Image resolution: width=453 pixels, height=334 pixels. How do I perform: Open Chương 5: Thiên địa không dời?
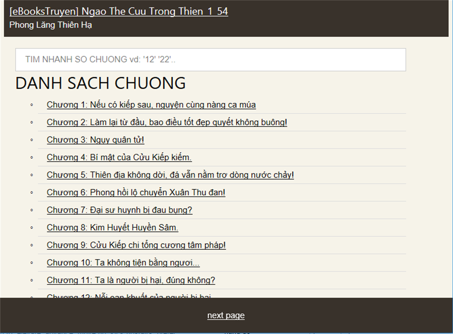170,175
